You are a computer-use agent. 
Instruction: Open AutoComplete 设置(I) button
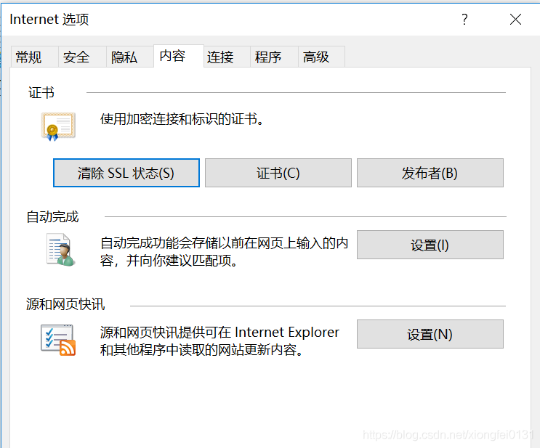(x=430, y=245)
